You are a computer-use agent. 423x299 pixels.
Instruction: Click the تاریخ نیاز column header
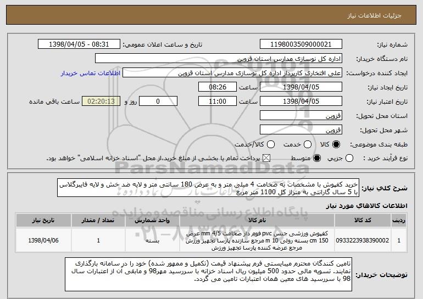coord(43,221)
